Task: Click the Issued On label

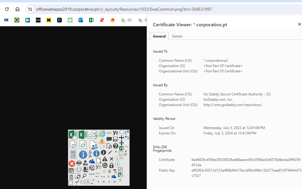Action: pos(167,128)
